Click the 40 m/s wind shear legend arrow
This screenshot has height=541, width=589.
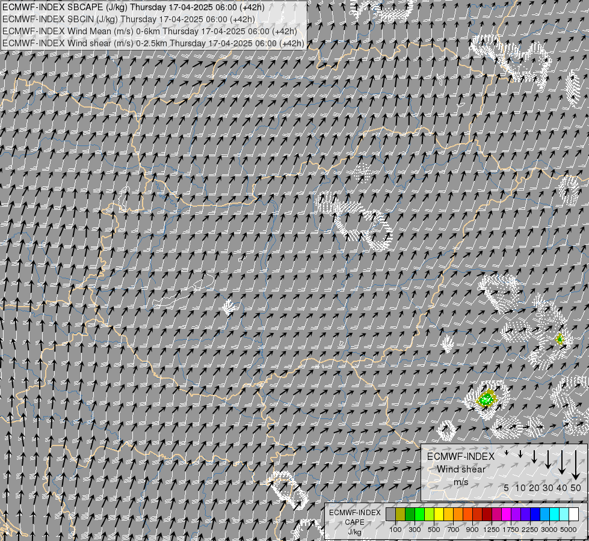562,462
